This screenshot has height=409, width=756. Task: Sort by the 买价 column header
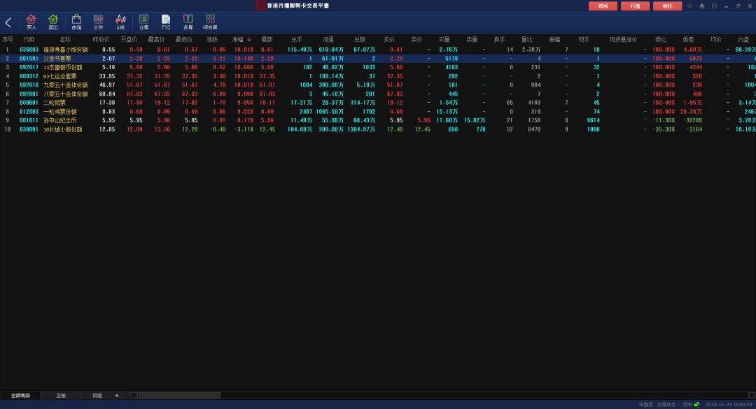tap(389, 40)
